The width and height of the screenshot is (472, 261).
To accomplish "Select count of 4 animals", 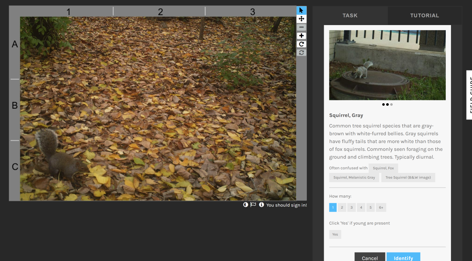I will click(361, 208).
